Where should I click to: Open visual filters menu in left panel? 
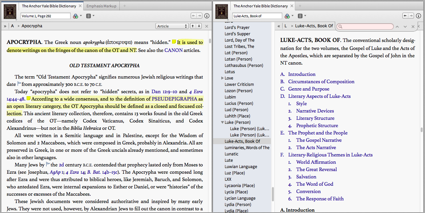coord(77,16)
